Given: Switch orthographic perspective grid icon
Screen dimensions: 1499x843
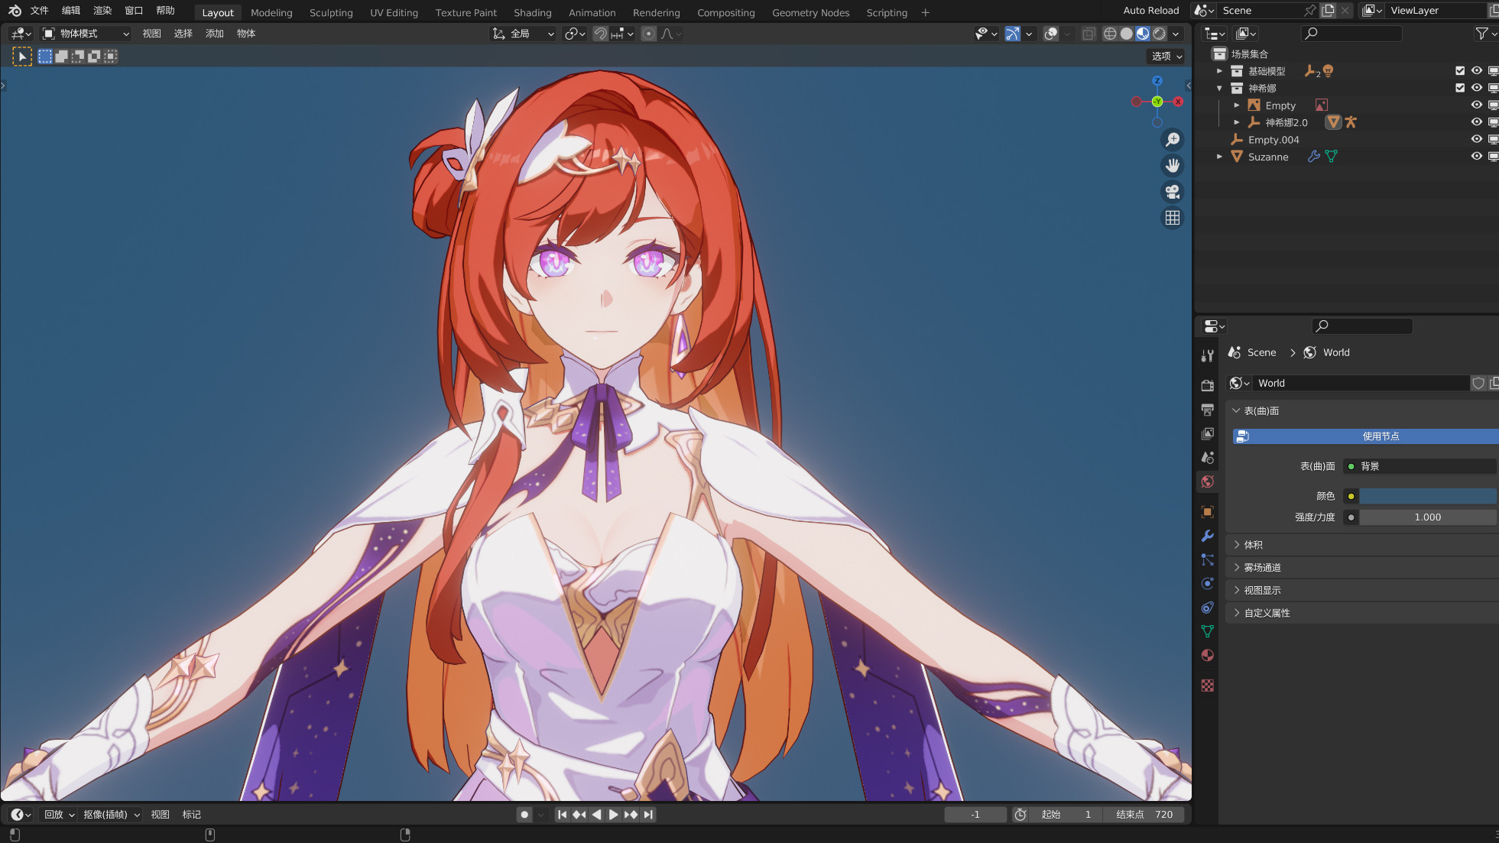Looking at the screenshot, I should (1172, 218).
